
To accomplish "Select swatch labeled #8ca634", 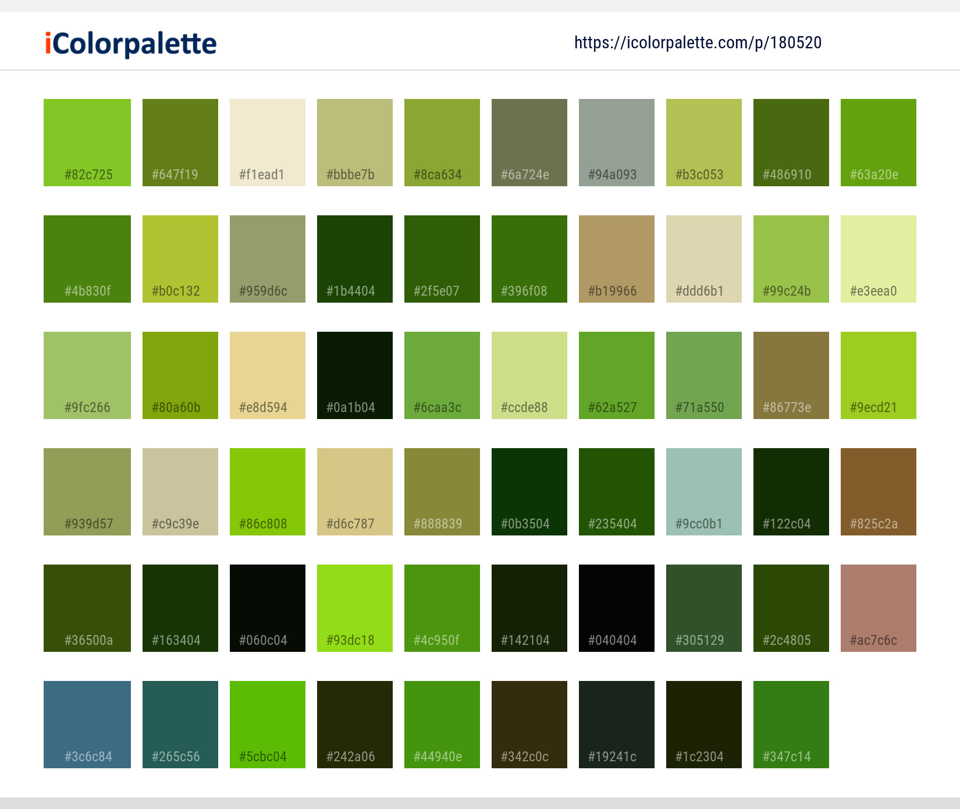I will pyautogui.click(x=442, y=143).
